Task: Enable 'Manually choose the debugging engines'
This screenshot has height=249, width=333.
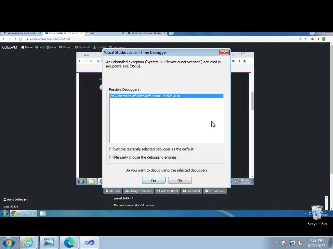Action: click(111, 157)
